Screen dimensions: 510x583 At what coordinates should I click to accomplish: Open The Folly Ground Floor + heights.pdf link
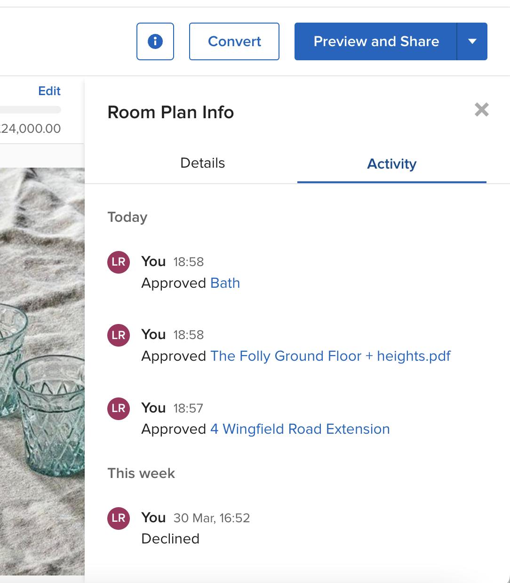coord(330,356)
